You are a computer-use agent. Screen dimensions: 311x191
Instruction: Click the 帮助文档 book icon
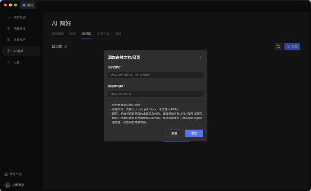coord(6,174)
